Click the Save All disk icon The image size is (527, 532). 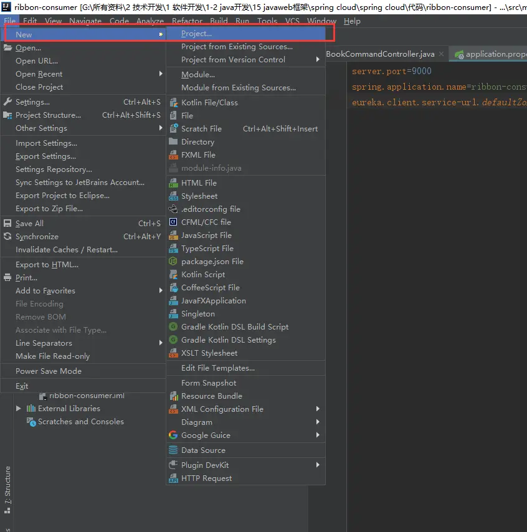pos(7,223)
